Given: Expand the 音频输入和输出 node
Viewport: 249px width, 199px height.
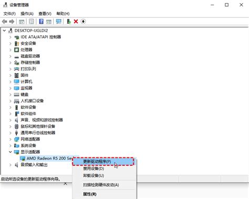Looking at the screenshot, I should point(11,165).
